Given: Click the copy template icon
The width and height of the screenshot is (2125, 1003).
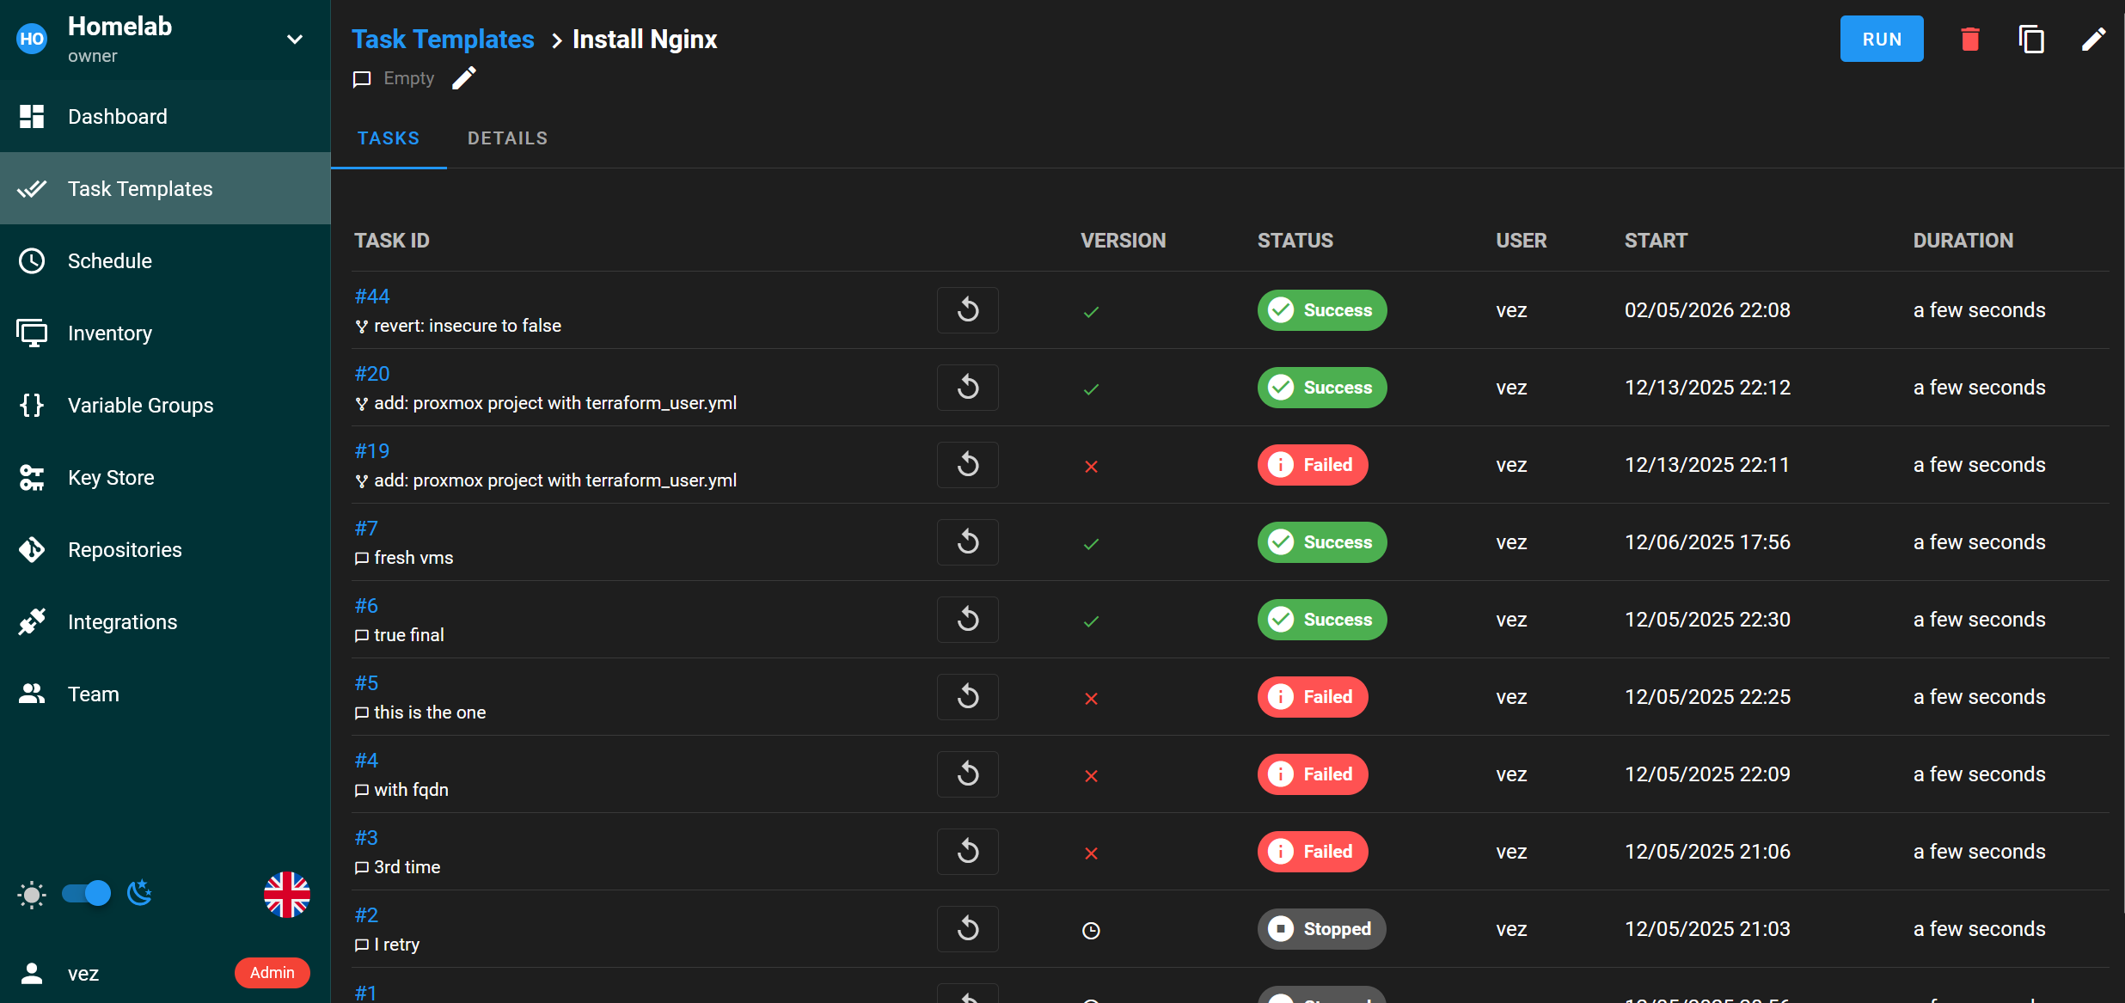Looking at the screenshot, I should pos(2031,40).
